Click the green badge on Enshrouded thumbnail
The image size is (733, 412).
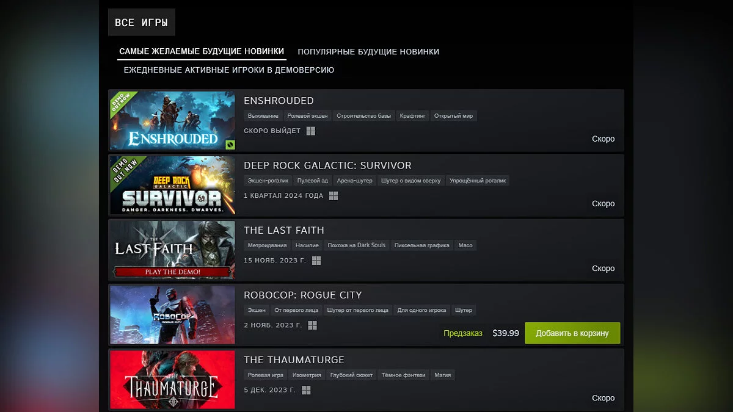click(230, 145)
